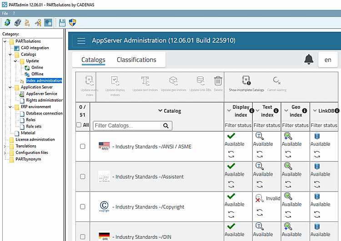The height and width of the screenshot is (241, 341).
Task: Click the search magnifier in Filter Catalogs
Action: point(167,126)
